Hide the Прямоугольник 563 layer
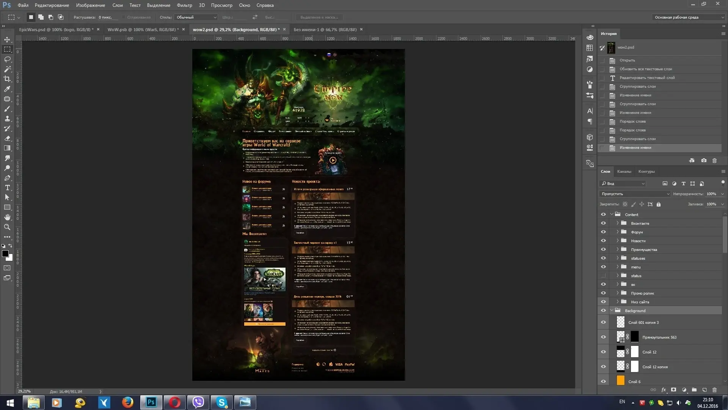Image resolution: width=728 pixels, height=410 pixels. (x=603, y=337)
